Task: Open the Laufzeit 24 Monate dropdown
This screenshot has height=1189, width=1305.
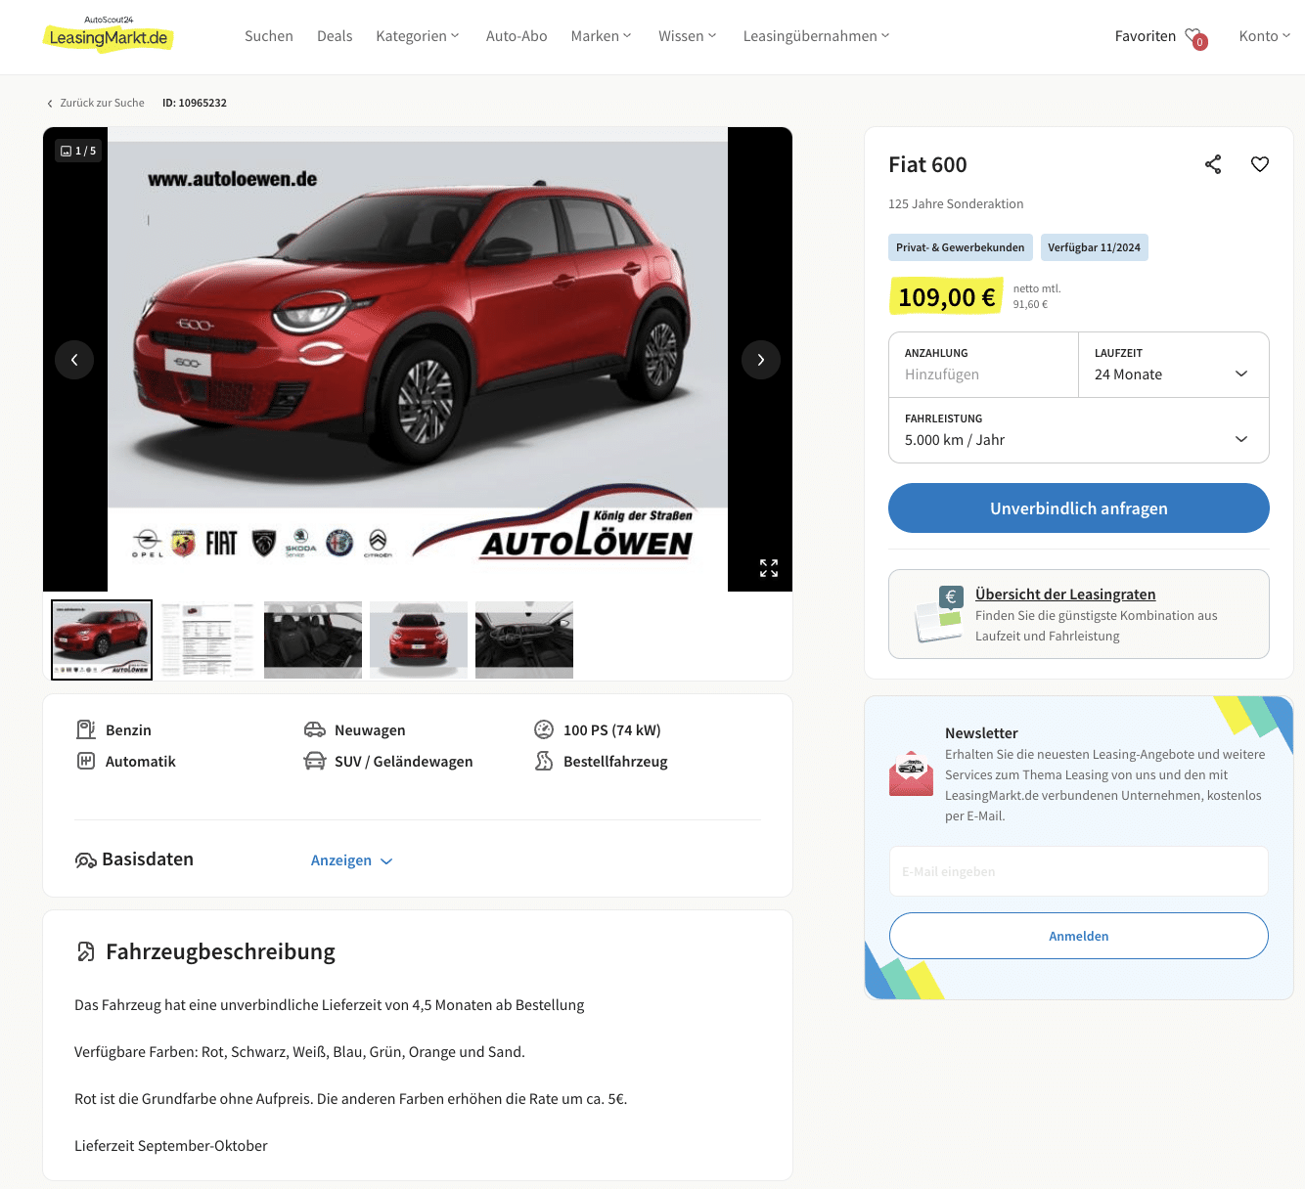Action: pos(1174,365)
